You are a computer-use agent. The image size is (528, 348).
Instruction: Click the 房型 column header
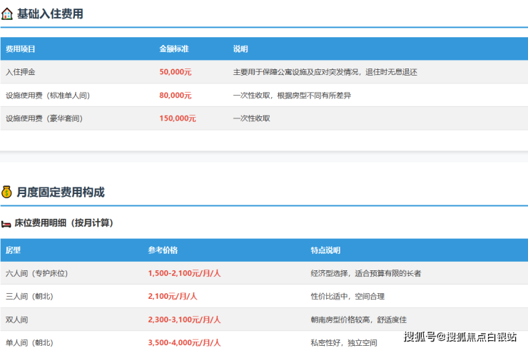point(13,250)
